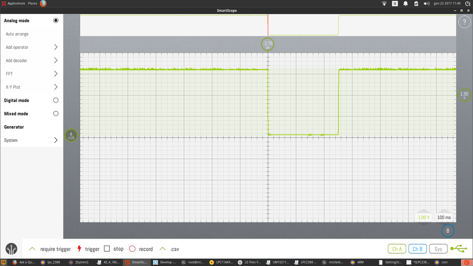473x266 pixels.
Task: Click the X-Y Plot menu label
Action: pos(13,87)
